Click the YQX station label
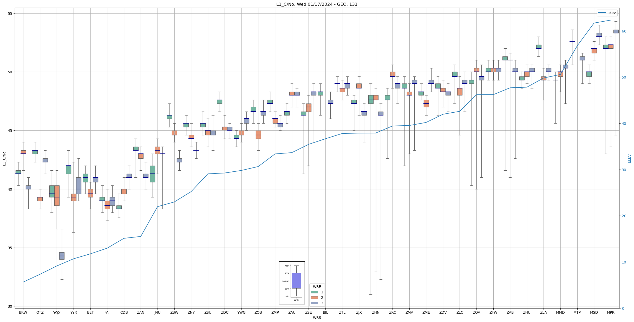Viewport: 634px width, 322px height. click(x=57, y=312)
